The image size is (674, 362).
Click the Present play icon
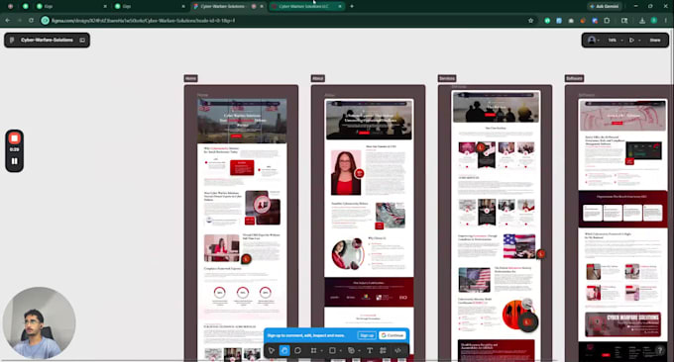631,40
